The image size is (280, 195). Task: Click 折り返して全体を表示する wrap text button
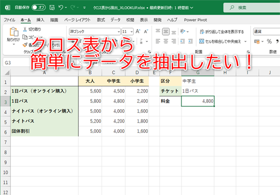click(221, 32)
